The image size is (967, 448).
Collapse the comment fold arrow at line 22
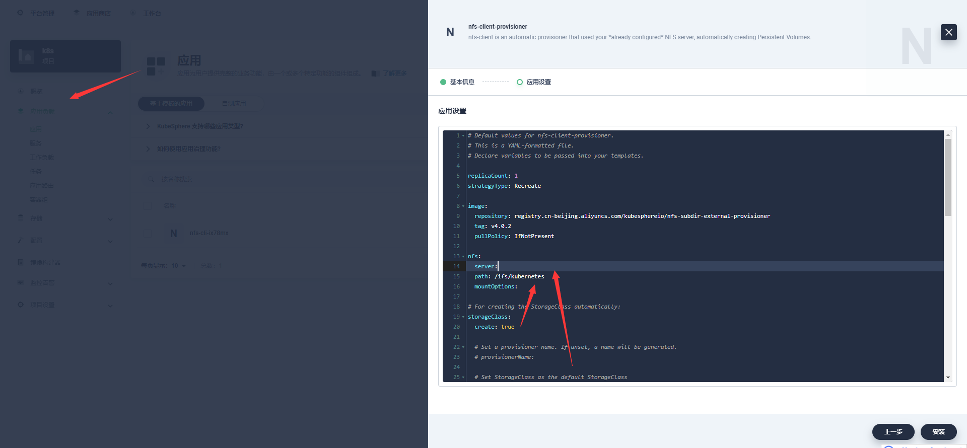pyautogui.click(x=463, y=347)
